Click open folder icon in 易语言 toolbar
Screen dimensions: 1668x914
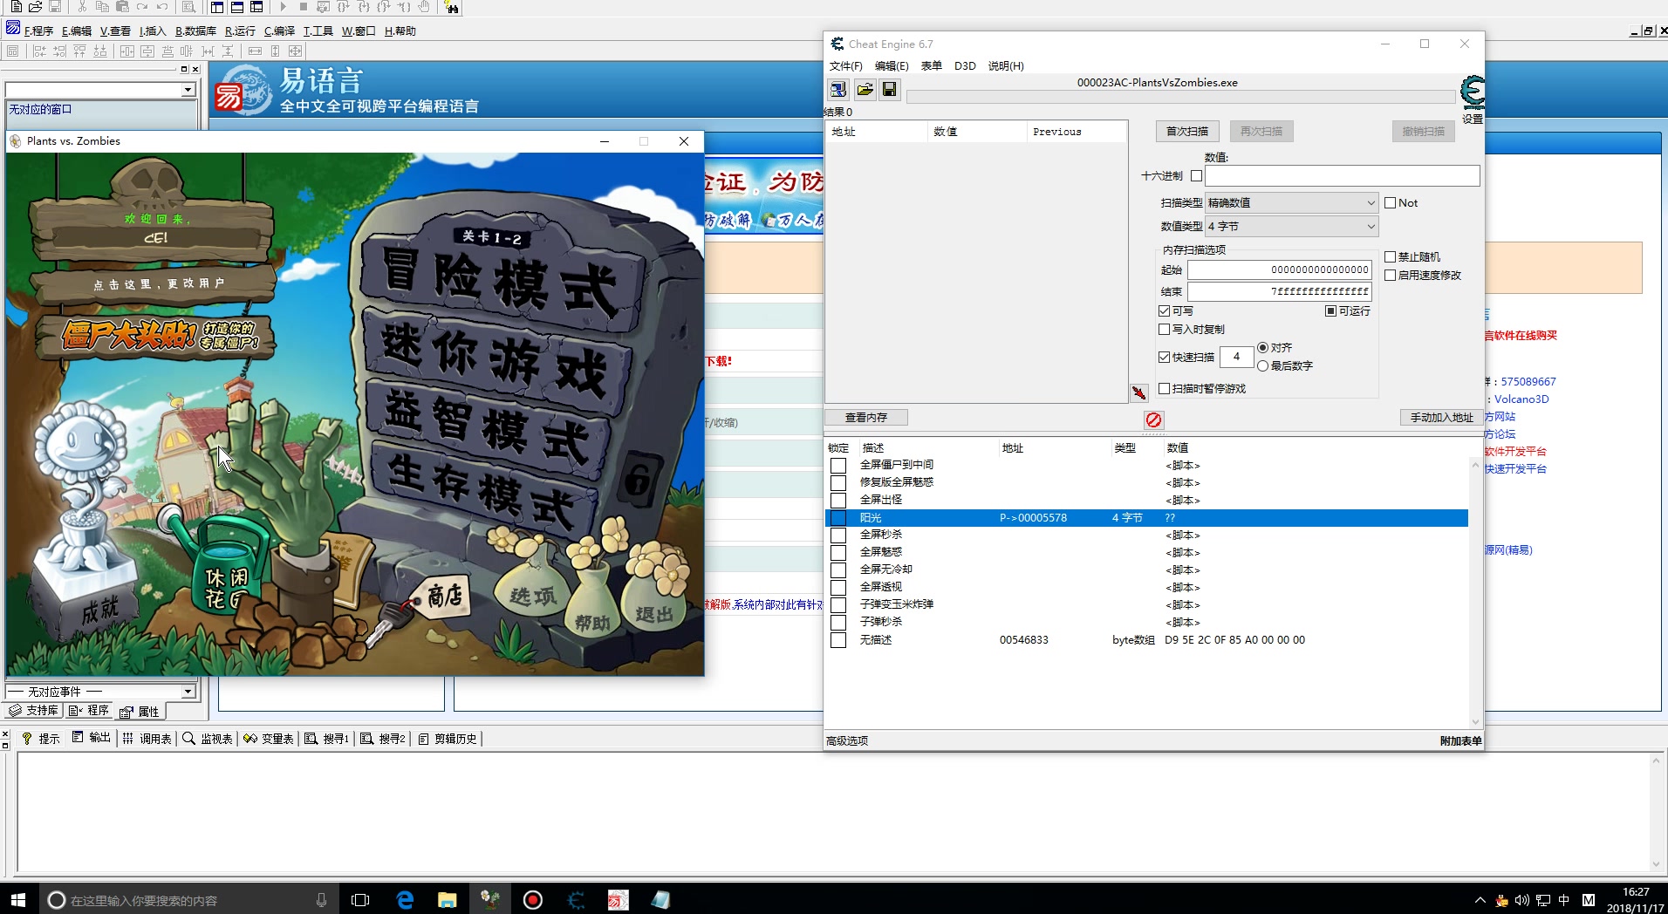tap(36, 7)
